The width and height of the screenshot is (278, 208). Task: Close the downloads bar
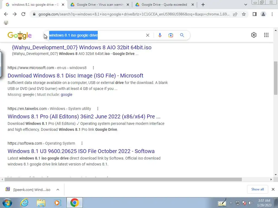point(273,189)
